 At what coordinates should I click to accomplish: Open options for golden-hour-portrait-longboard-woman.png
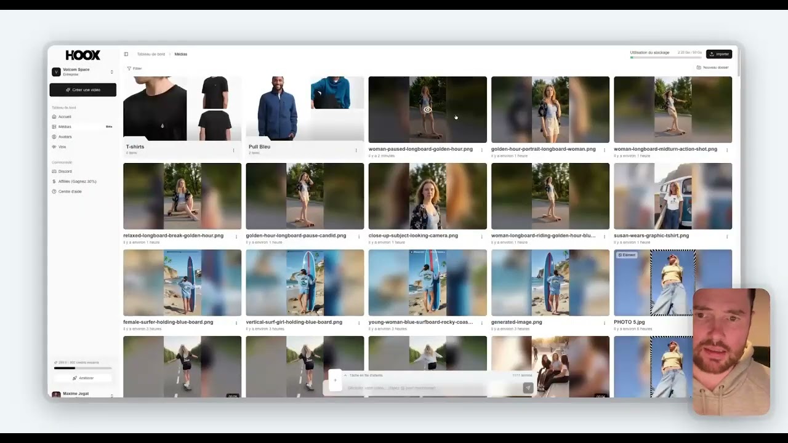(x=604, y=150)
